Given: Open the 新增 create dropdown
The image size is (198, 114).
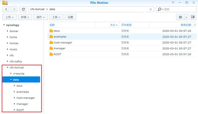Looking at the screenshot, I should point(25,17).
